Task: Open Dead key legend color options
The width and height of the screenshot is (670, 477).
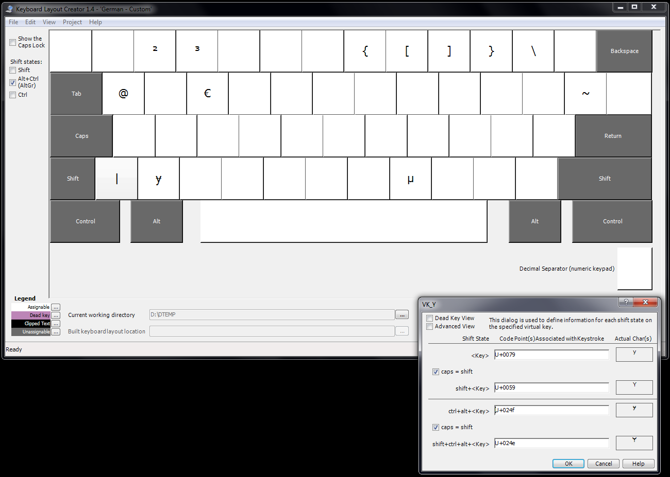Action: [x=56, y=315]
